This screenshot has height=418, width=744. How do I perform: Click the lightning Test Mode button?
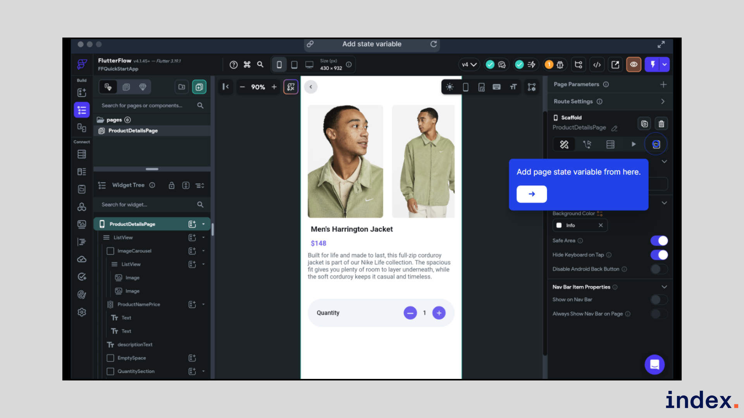(653, 65)
